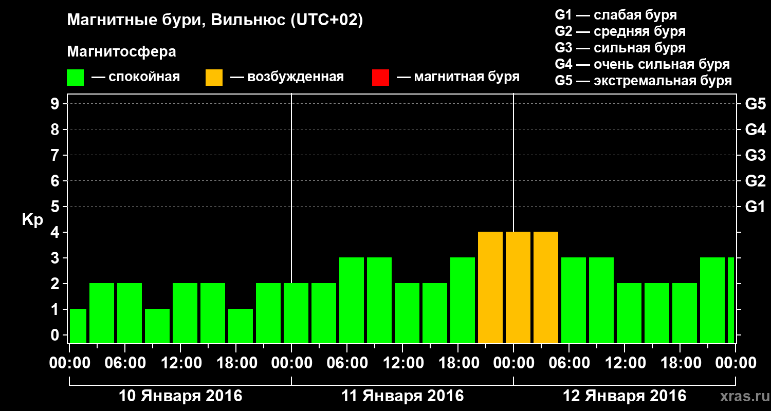Click the orange 'возбужденная' legend swatch
This screenshot has height=411, width=771.
click(214, 78)
